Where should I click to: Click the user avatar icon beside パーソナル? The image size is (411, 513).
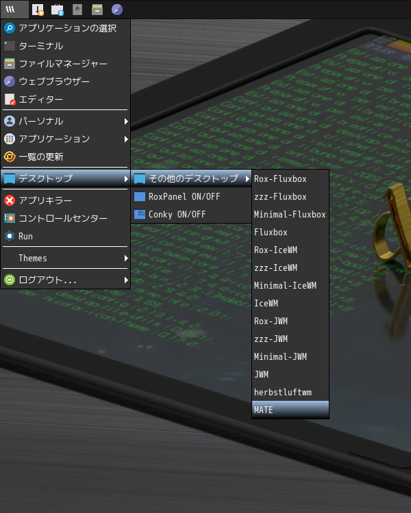[10, 121]
